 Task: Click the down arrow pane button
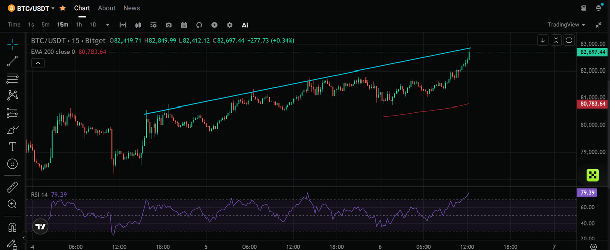click(x=543, y=40)
